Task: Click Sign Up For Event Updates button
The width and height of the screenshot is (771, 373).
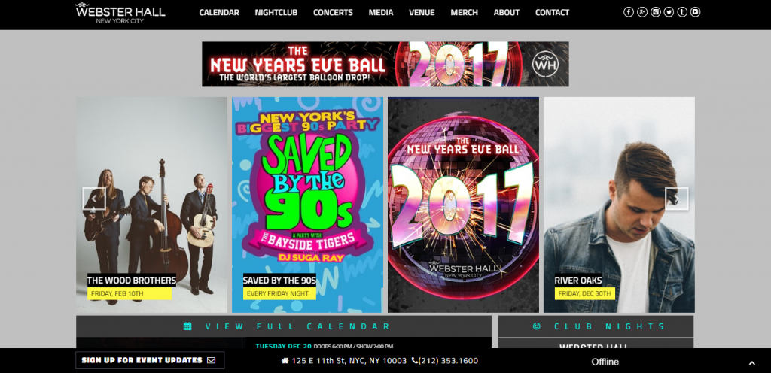Action: [149, 360]
